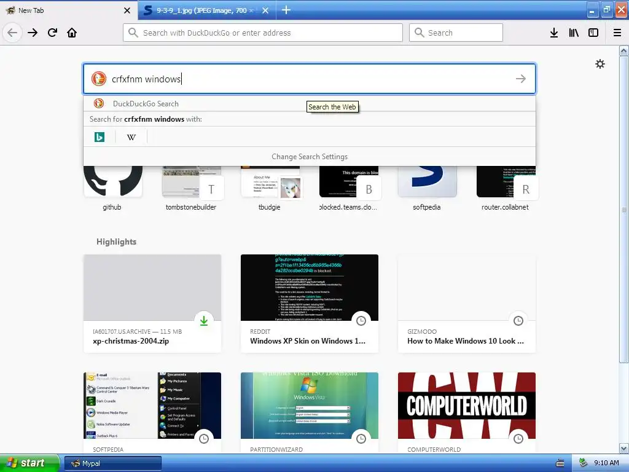
Task: Open the PartitionWizard Windows Vista highlight card
Action: (310, 414)
